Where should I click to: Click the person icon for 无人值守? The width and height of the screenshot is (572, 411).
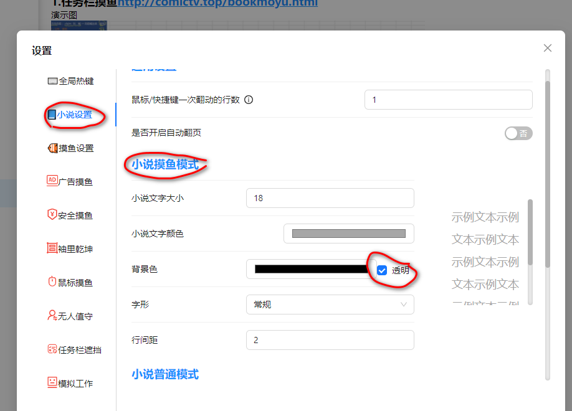[x=52, y=316]
